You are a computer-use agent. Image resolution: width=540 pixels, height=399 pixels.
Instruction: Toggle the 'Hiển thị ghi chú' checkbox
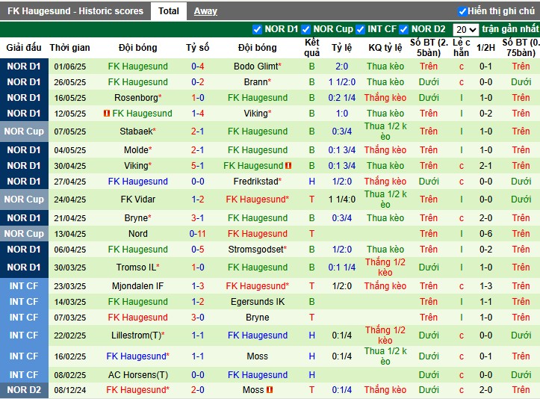point(462,12)
